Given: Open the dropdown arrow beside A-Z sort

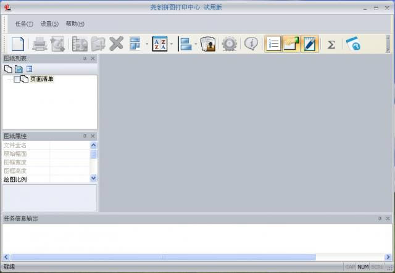Looking at the screenshot, I should point(172,44).
